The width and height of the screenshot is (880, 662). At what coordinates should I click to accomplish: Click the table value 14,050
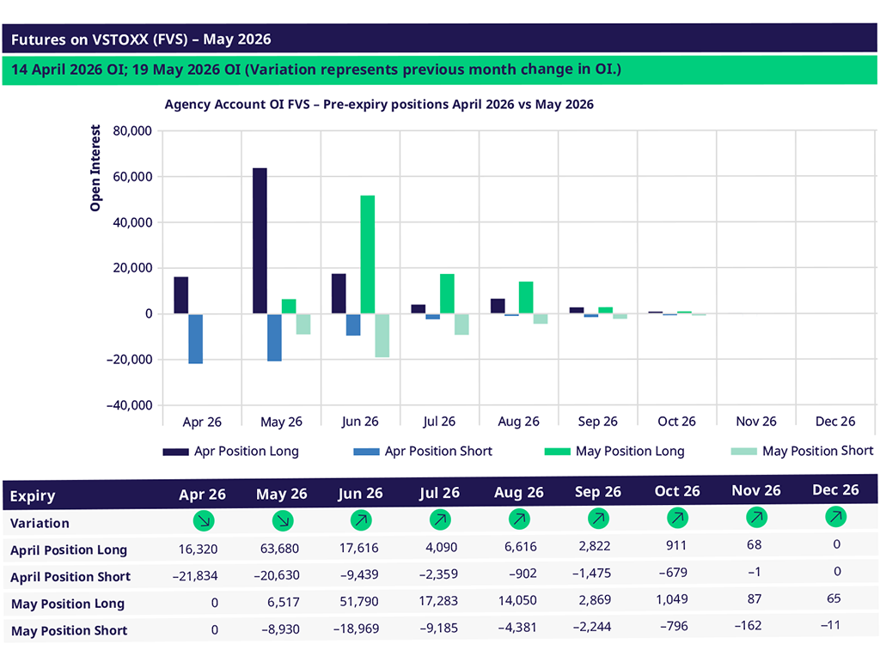pyautogui.click(x=517, y=600)
